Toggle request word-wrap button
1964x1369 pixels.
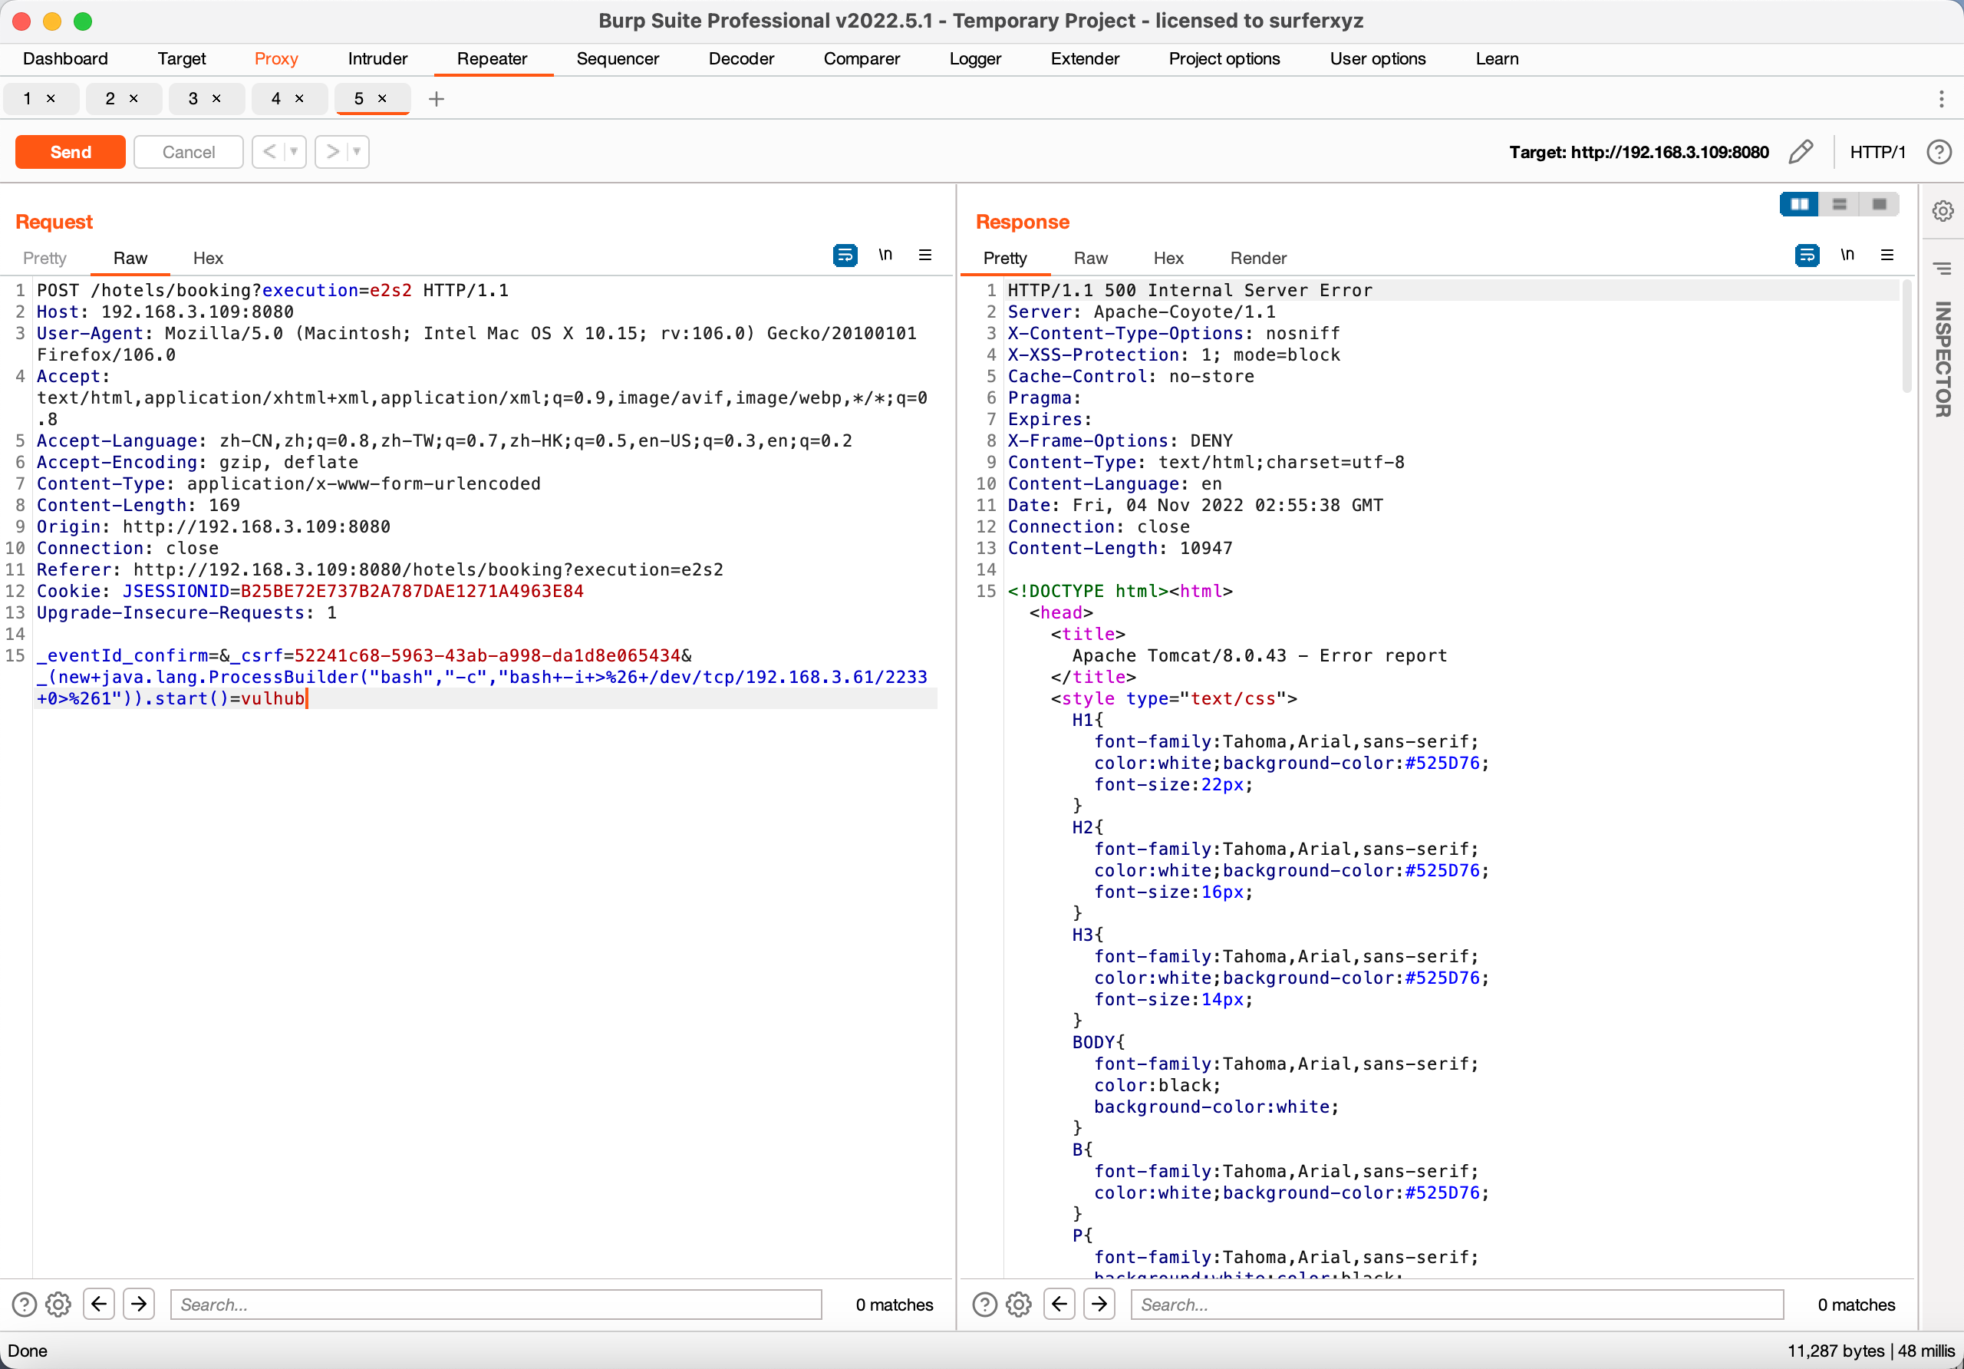[x=844, y=255]
